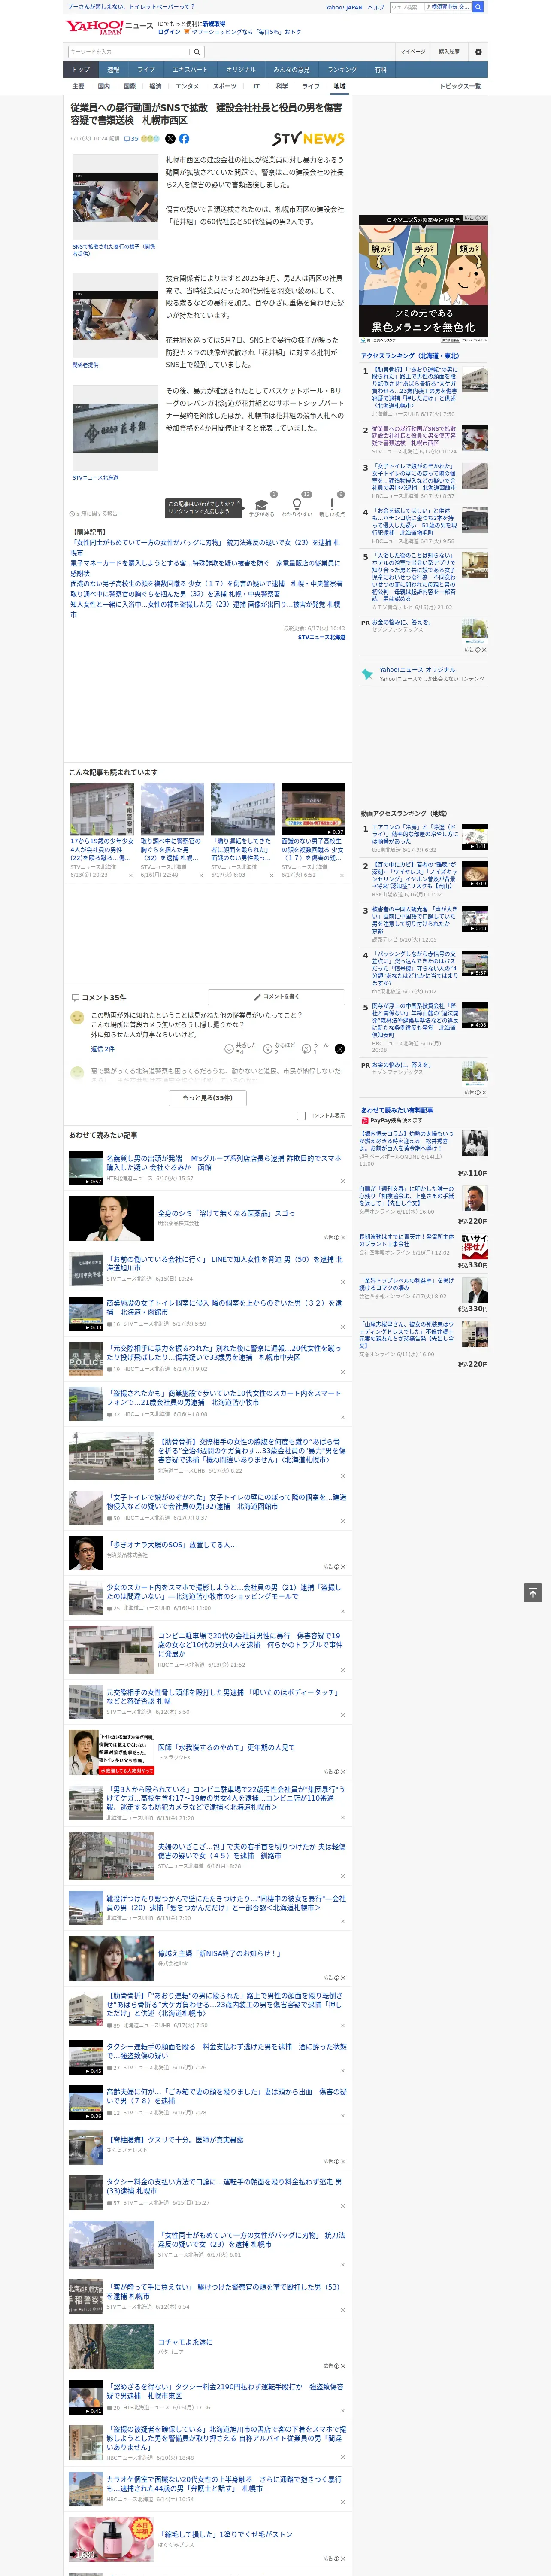
Task: Close the top-right banner advertisement
Action: 484,218
